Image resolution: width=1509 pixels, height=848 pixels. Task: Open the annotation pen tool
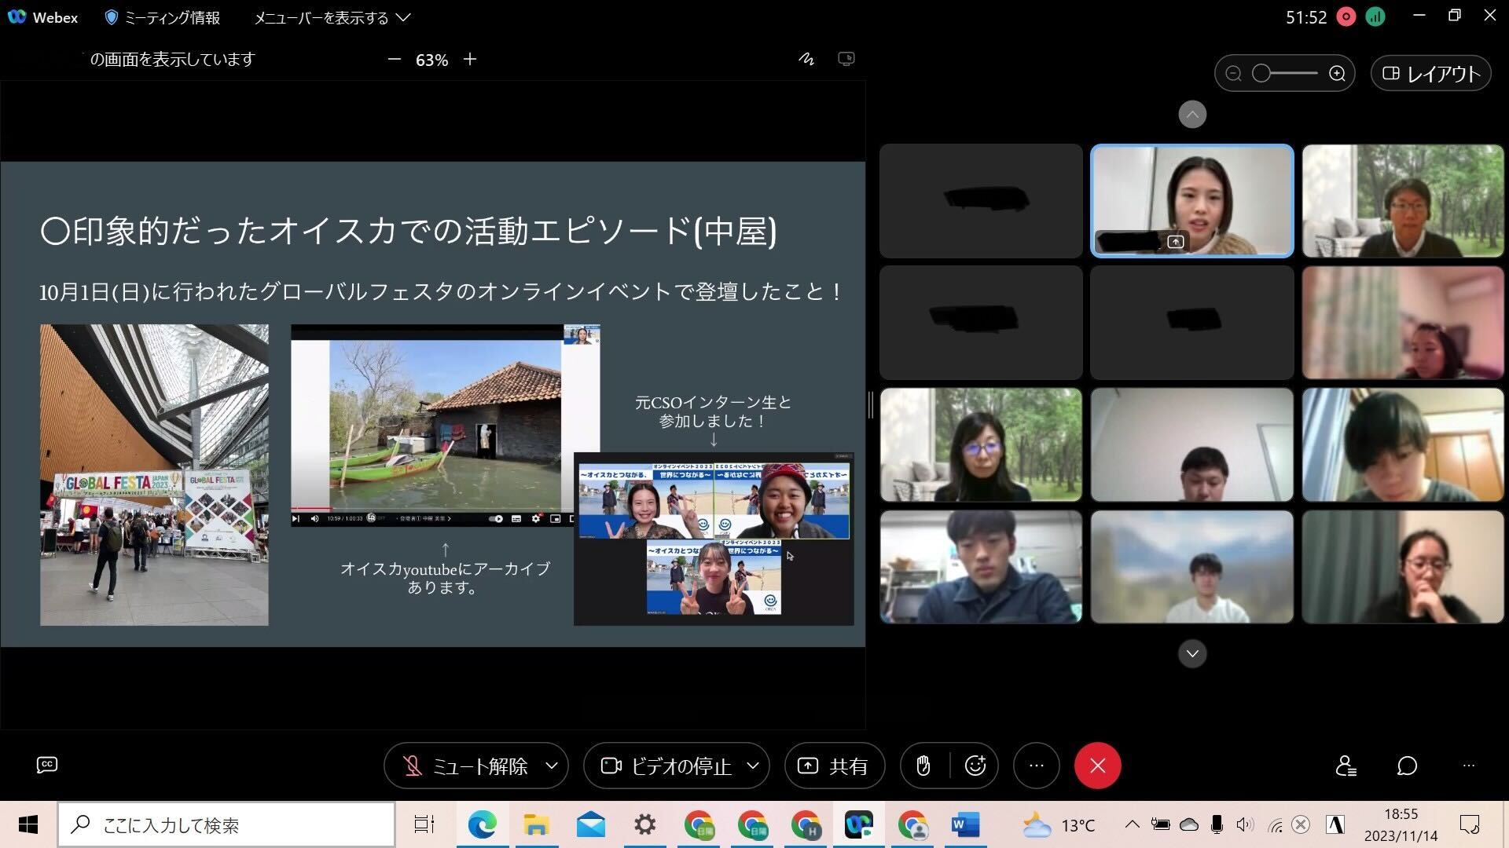point(806,59)
